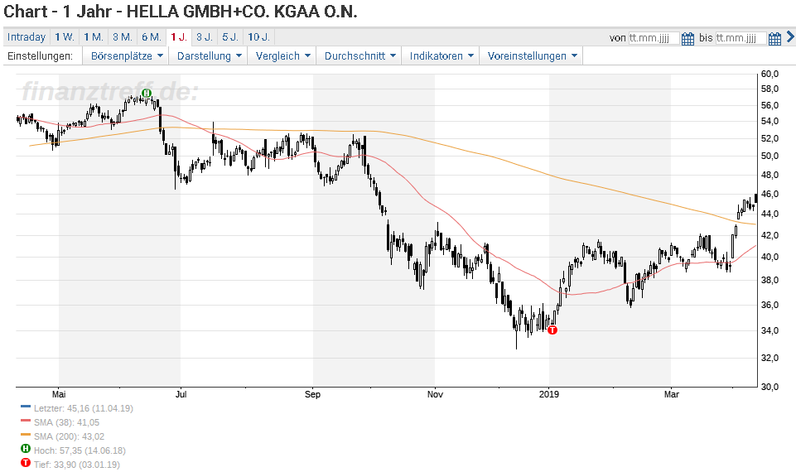Screen dimensions: 796x472
Task: Click the SMA (200): 43,02 legend entry
Action: coord(69,436)
